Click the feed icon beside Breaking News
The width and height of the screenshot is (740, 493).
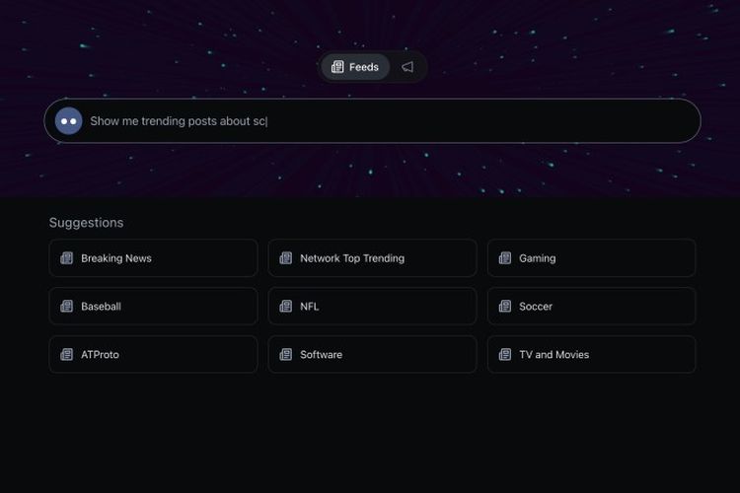click(67, 258)
